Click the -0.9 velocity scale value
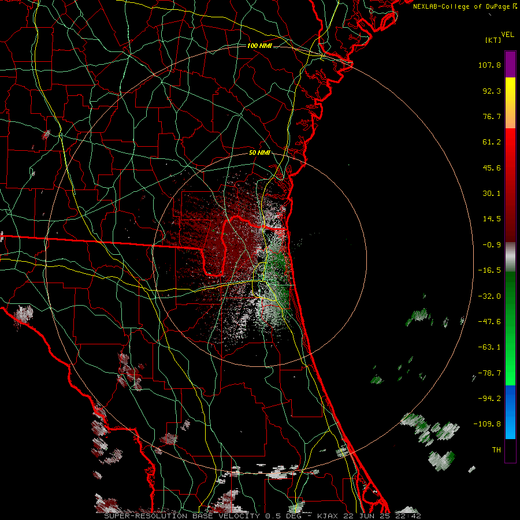The width and height of the screenshot is (520, 520). tap(492, 245)
